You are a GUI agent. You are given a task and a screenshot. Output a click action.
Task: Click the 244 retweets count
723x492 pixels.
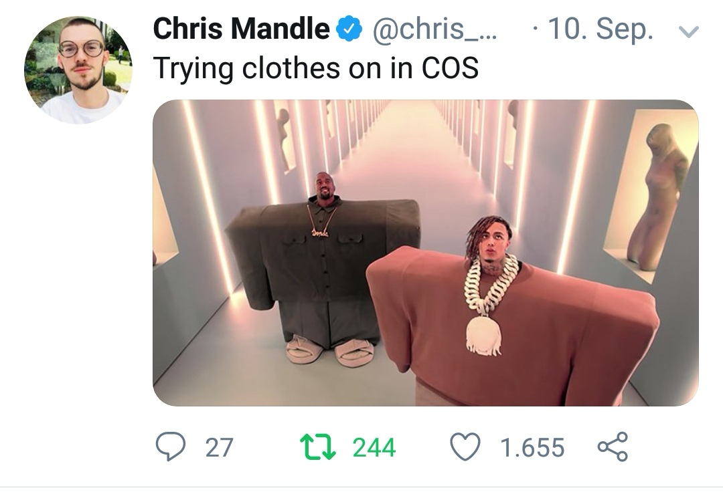pyautogui.click(x=374, y=447)
